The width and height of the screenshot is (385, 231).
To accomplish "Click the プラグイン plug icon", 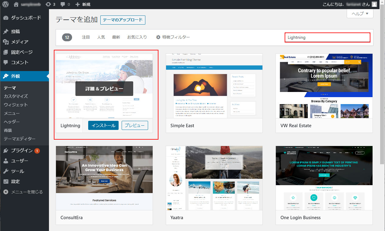I will pos(5,151).
